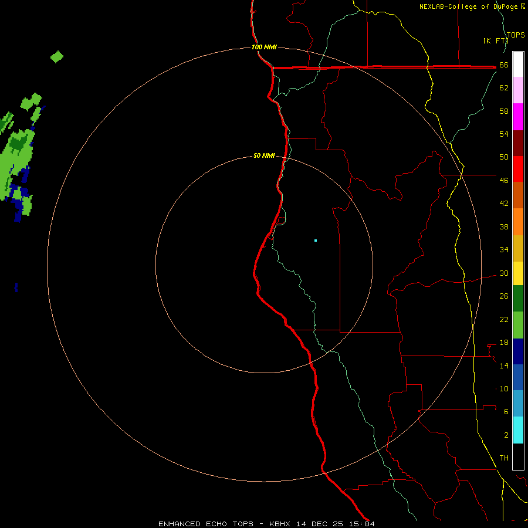The width and height of the screenshot is (528, 528).
Task: Click the legend value '26'
Action: click(x=504, y=296)
